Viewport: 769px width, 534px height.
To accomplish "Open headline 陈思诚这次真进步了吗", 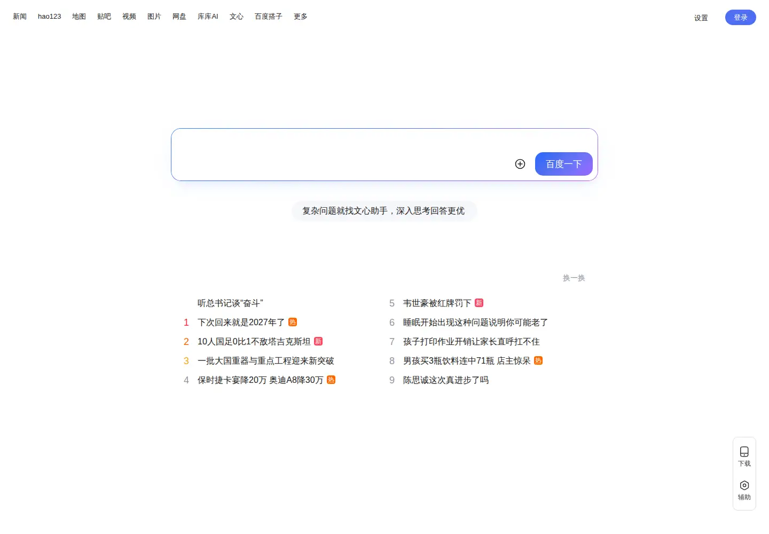I will [x=446, y=380].
